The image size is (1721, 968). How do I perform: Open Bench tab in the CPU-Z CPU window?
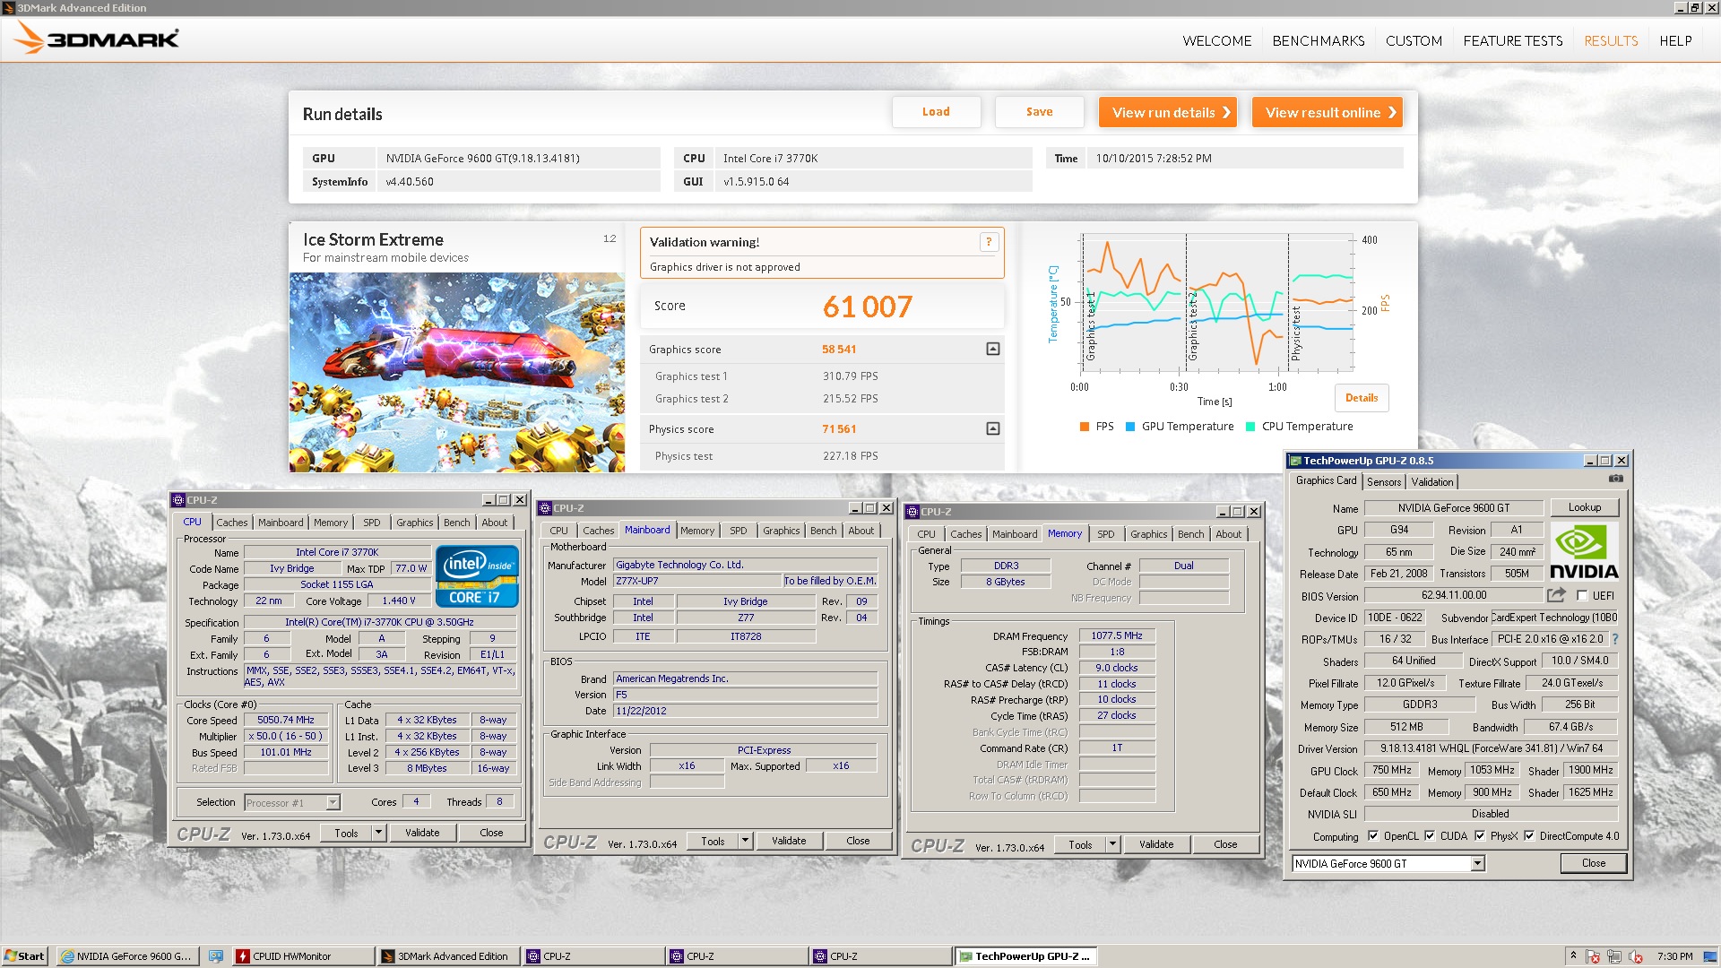[456, 523]
